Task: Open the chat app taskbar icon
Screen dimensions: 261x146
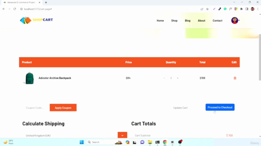Action: [x=142, y=142]
